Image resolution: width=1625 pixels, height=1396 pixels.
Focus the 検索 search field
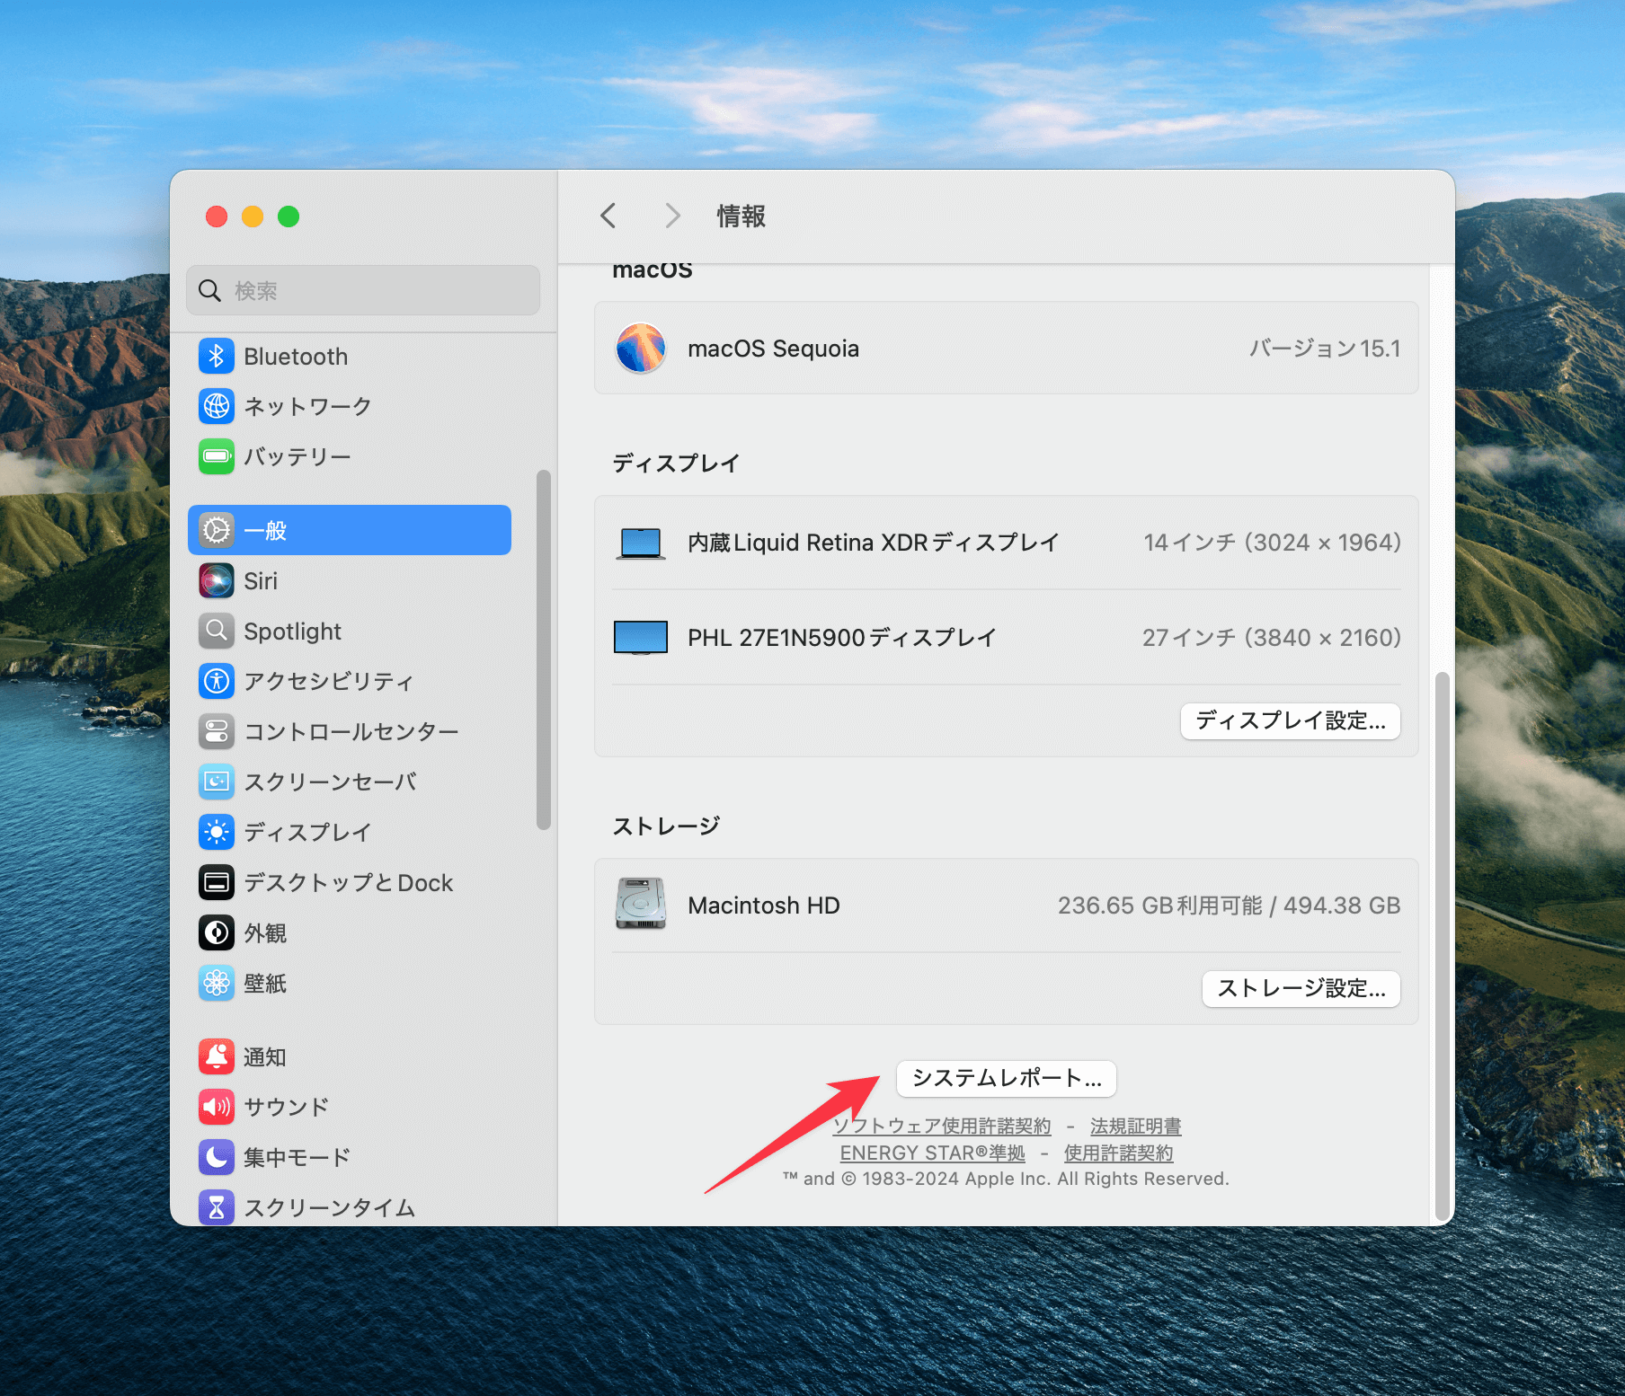pos(363,290)
